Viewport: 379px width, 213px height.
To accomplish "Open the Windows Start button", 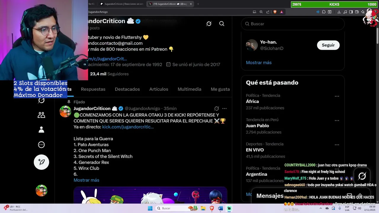I will point(150,208).
